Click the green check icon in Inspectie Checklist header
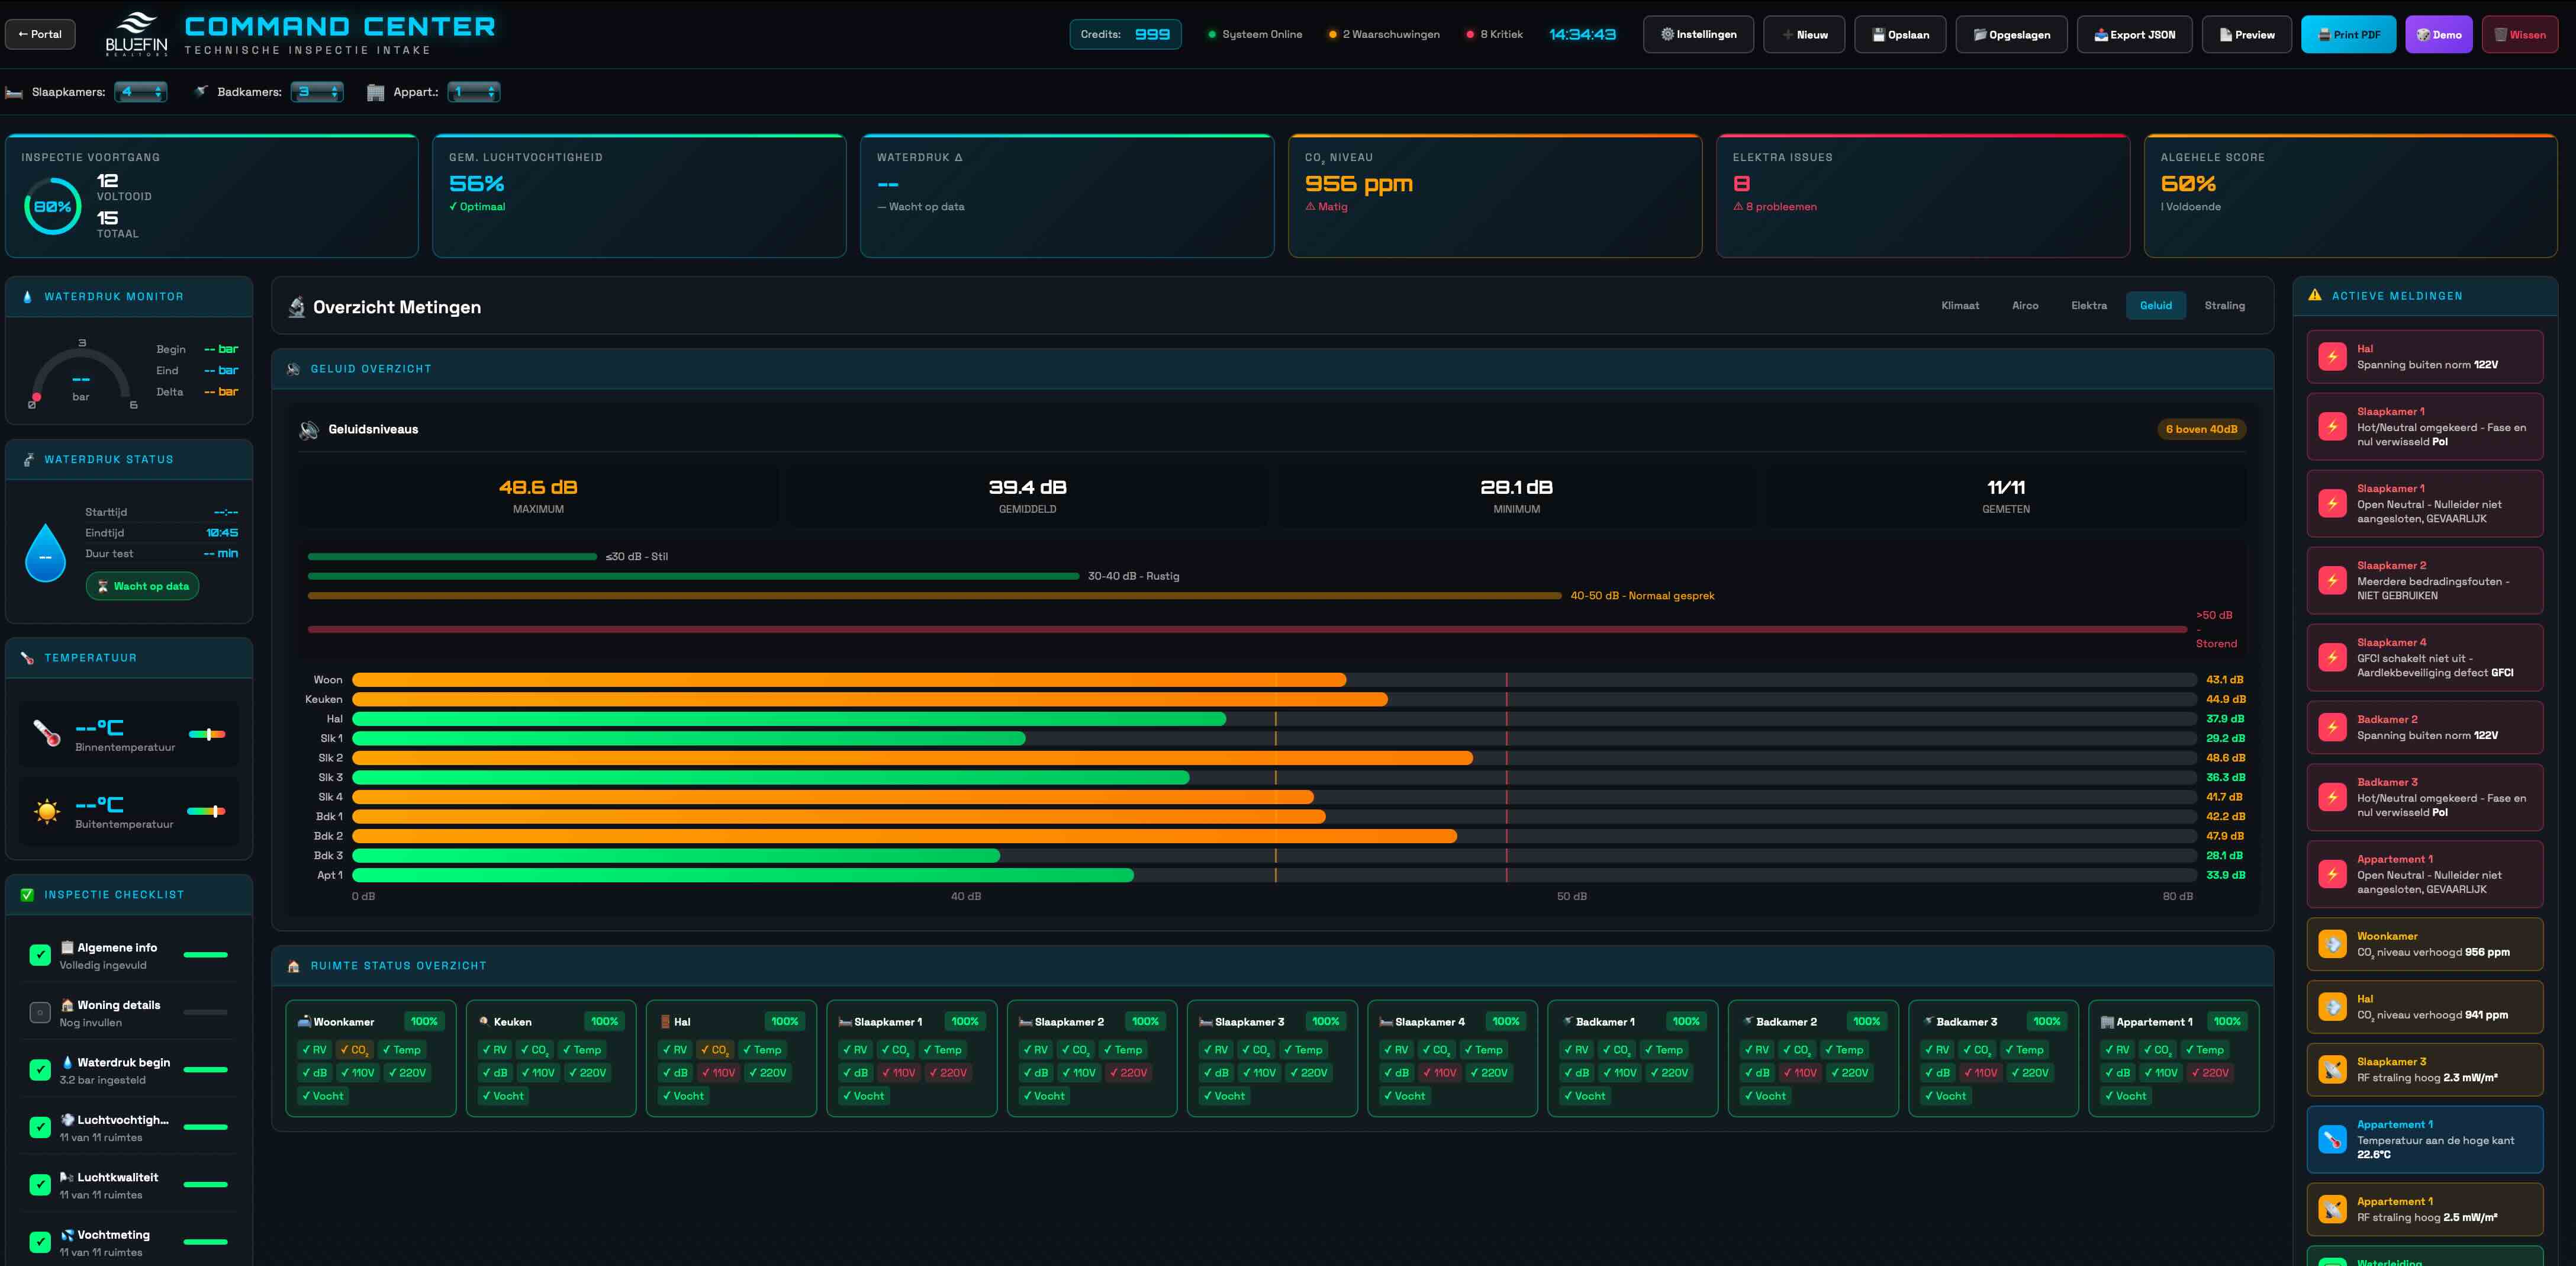The height and width of the screenshot is (1266, 2576). [x=27, y=895]
